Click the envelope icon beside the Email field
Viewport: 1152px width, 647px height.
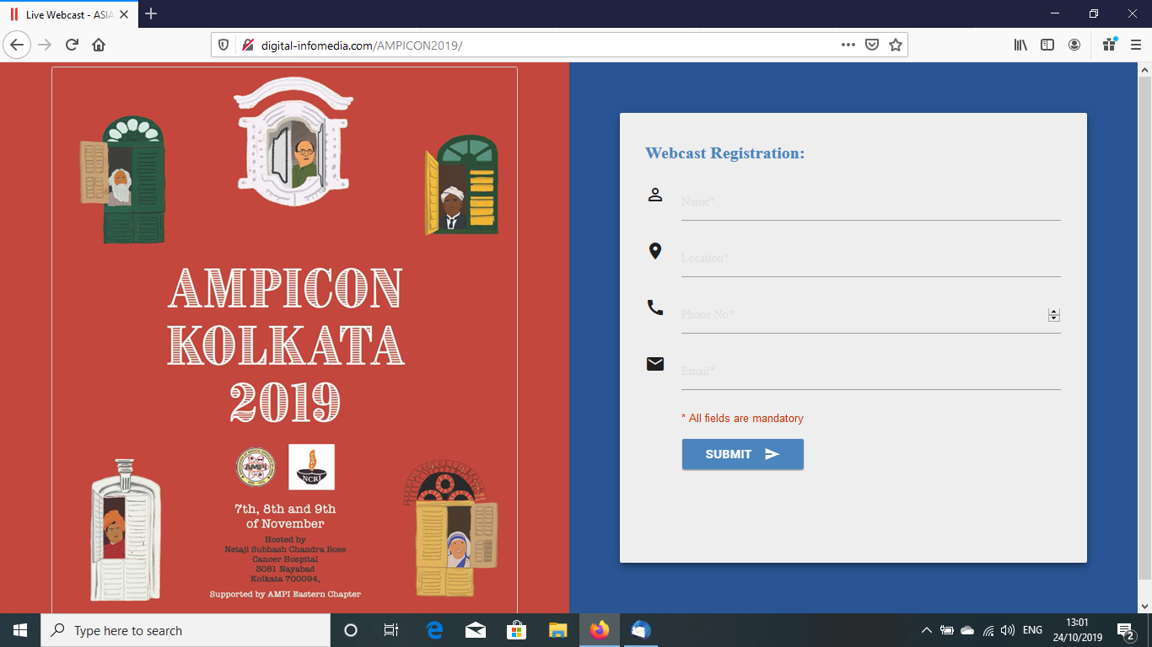(655, 363)
